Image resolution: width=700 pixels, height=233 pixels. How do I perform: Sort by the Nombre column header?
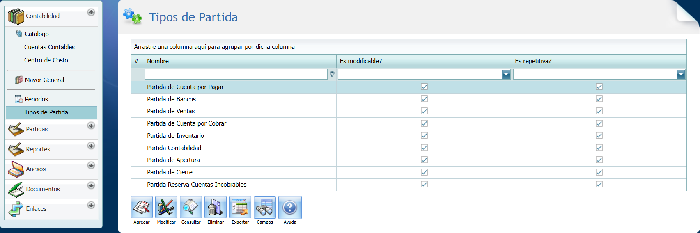coord(240,61)
